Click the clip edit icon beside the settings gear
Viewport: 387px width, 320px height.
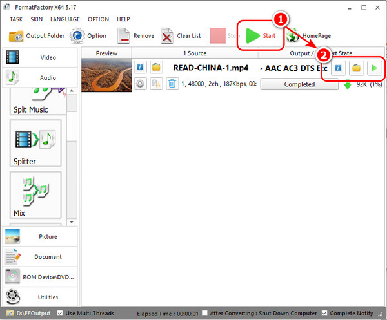click(x=156, y=84)
